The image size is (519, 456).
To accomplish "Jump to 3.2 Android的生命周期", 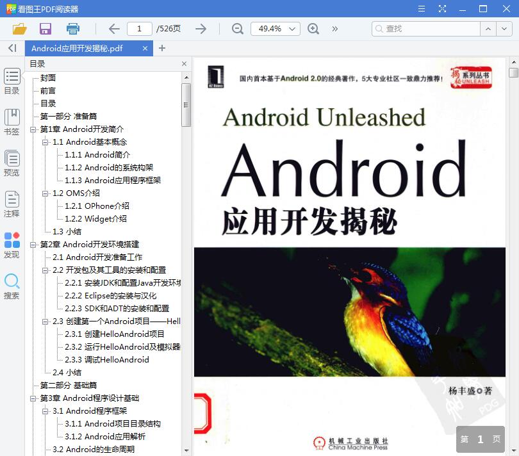I will [94, 450].
